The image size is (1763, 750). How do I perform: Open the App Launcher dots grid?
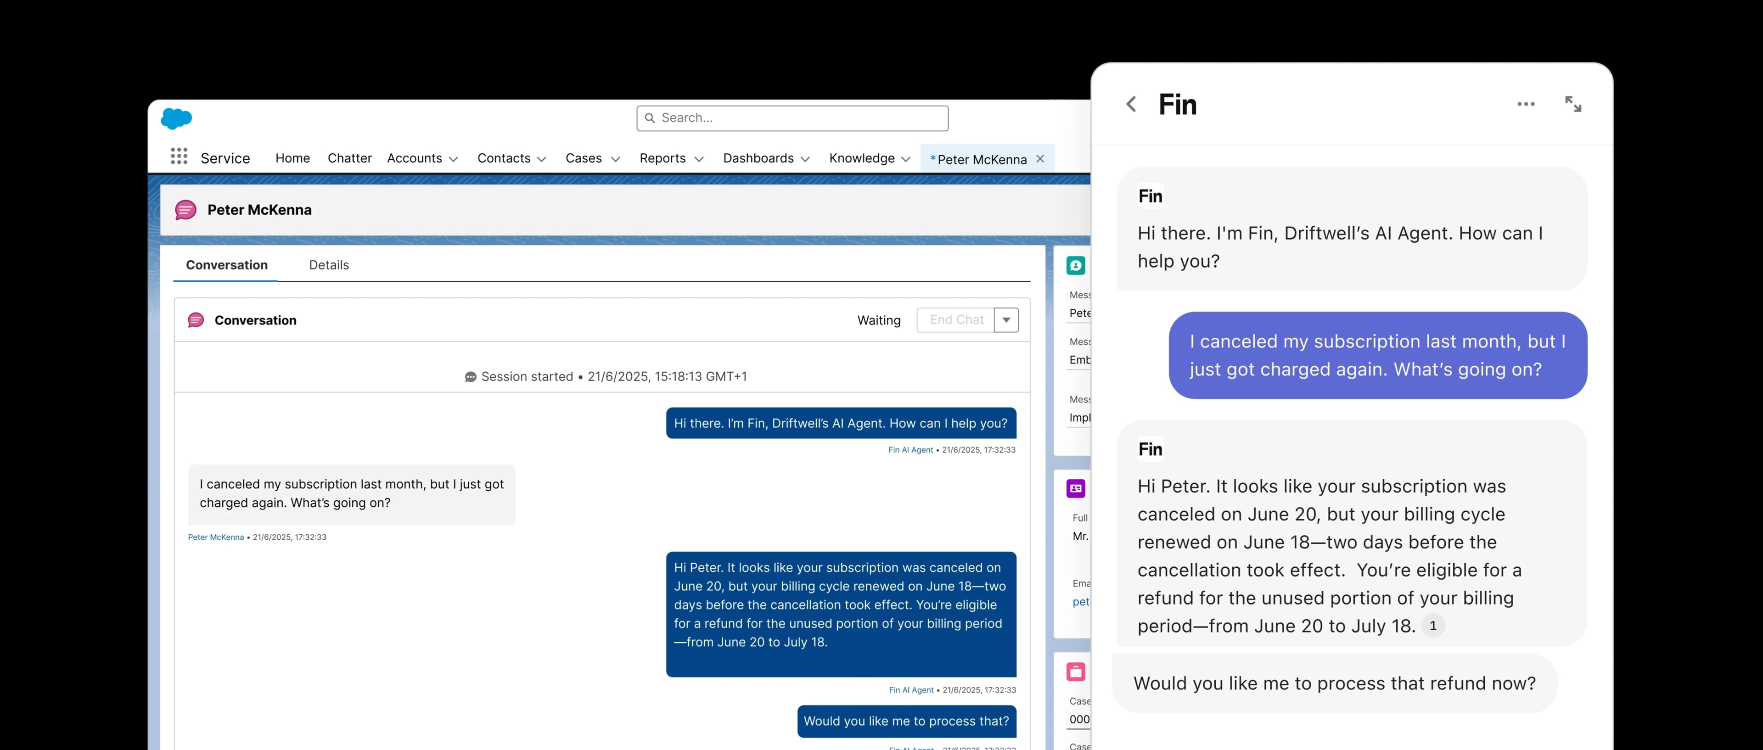point(179,157)
